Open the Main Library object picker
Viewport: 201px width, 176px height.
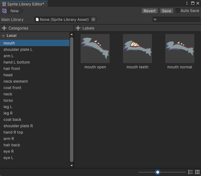93,19
